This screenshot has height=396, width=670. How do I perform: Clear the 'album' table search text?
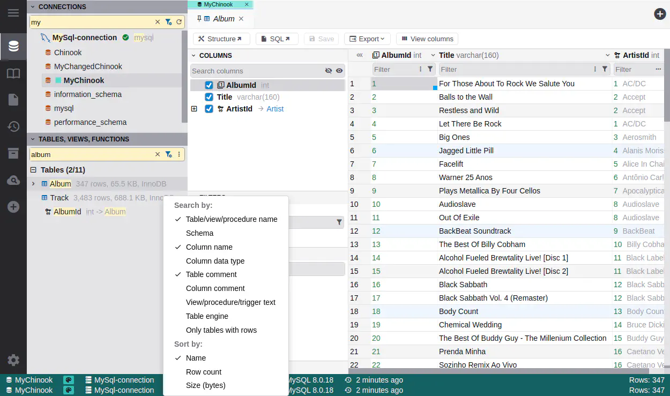158,154
